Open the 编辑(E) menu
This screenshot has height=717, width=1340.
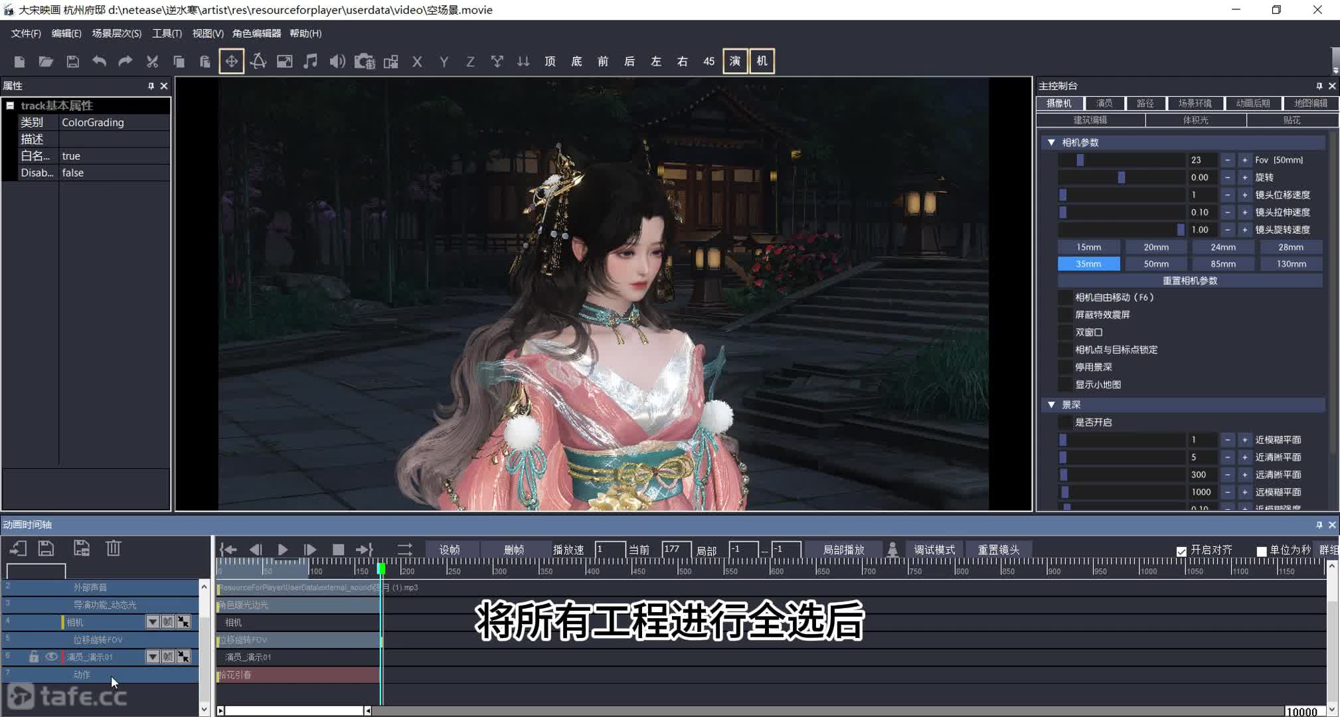[66, 33]
